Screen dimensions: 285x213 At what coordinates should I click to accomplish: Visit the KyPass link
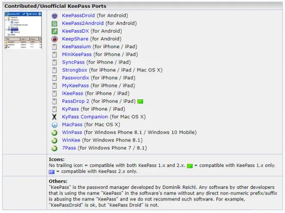pyautogui.click(x=70, y=109)
